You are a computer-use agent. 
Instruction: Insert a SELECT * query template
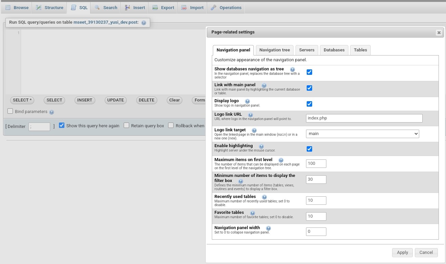click(x=22, y=100)
